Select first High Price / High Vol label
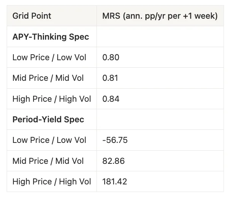This screenshot has width=231, height=202. [52, 99]
